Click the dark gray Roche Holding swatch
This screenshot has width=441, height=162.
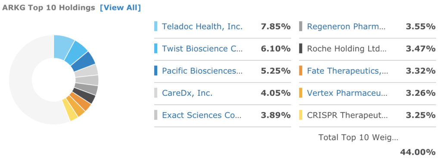[301, 49]
